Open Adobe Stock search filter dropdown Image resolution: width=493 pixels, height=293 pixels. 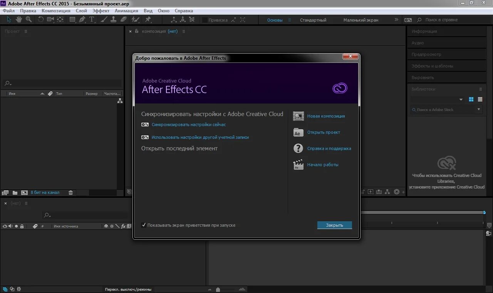[x=479, y=109]
